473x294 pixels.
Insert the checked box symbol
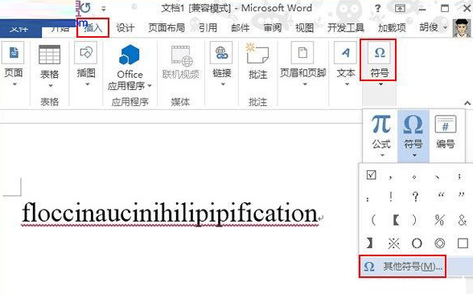pos(371,175)
